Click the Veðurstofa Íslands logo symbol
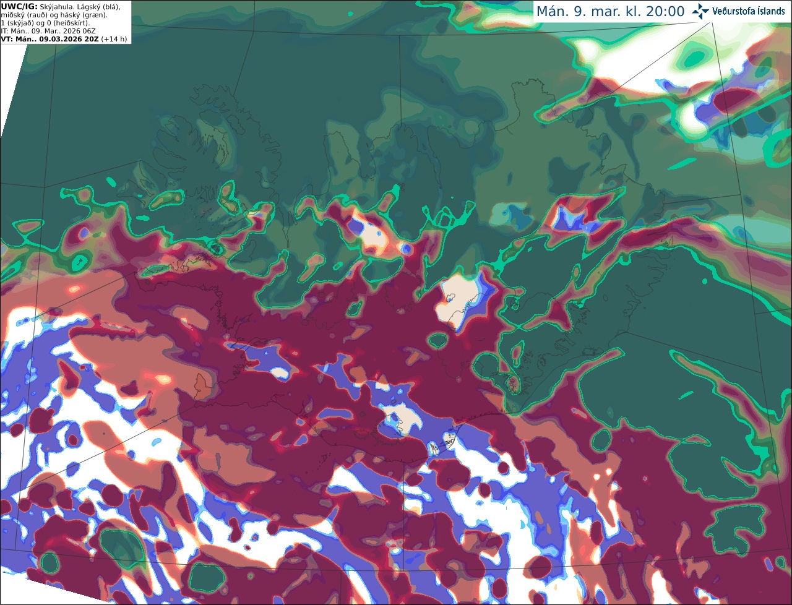 click(700, 11)
